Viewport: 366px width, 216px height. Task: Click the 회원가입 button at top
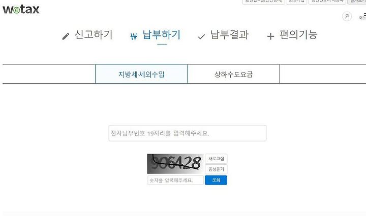(x=296, y=2)
